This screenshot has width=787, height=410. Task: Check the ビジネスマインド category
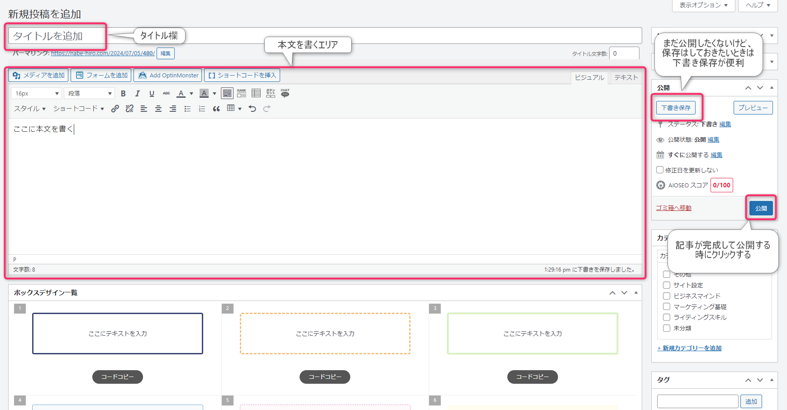pos(667,296)
